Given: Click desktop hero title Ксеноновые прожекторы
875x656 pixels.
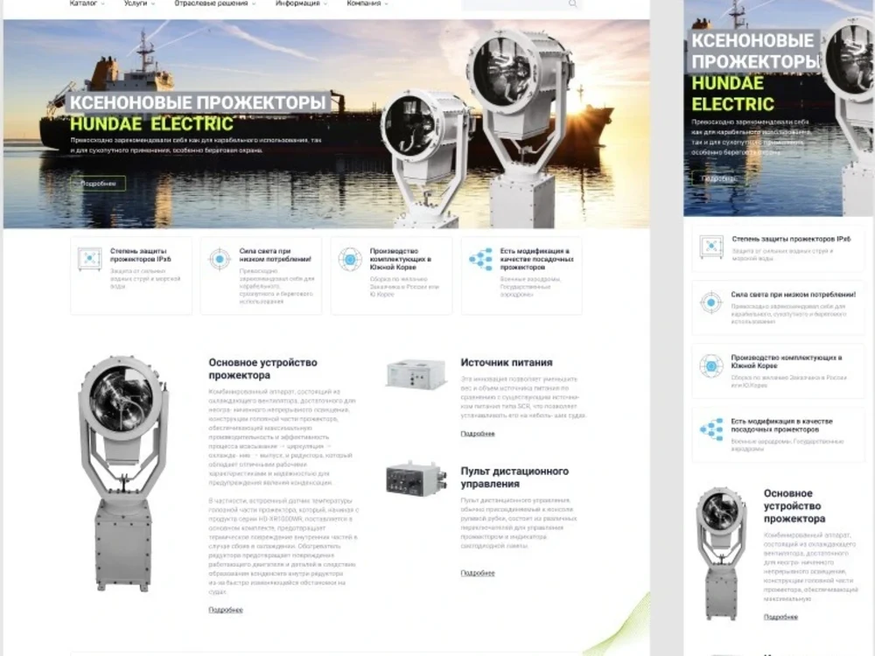Looking at the screenshot, I should click(x=198, y=102).
